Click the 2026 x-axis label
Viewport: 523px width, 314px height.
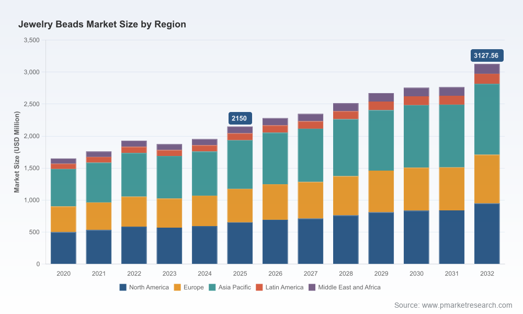pyautogui.click(x=275, y=274)
